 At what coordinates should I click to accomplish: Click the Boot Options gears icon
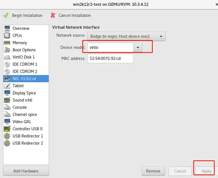click(x=7, y=50)
